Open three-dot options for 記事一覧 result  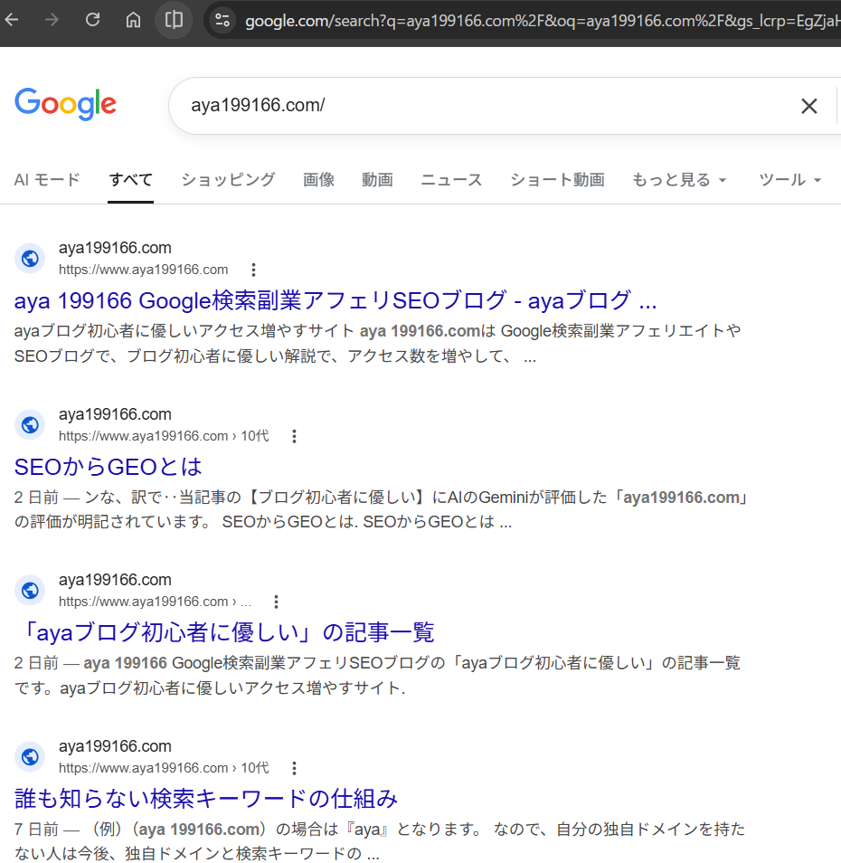point(276,601)
